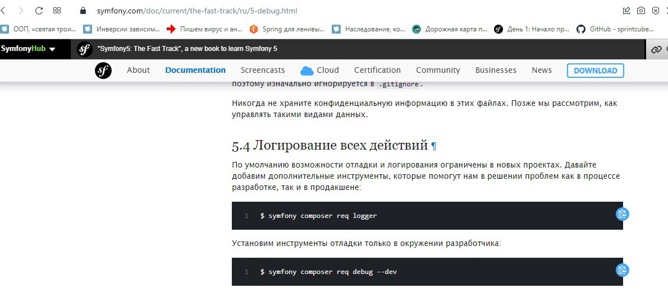668x302 pixels.
Task: Click paragraph starting 'Никогда не храните'
Action: (424, 109)
